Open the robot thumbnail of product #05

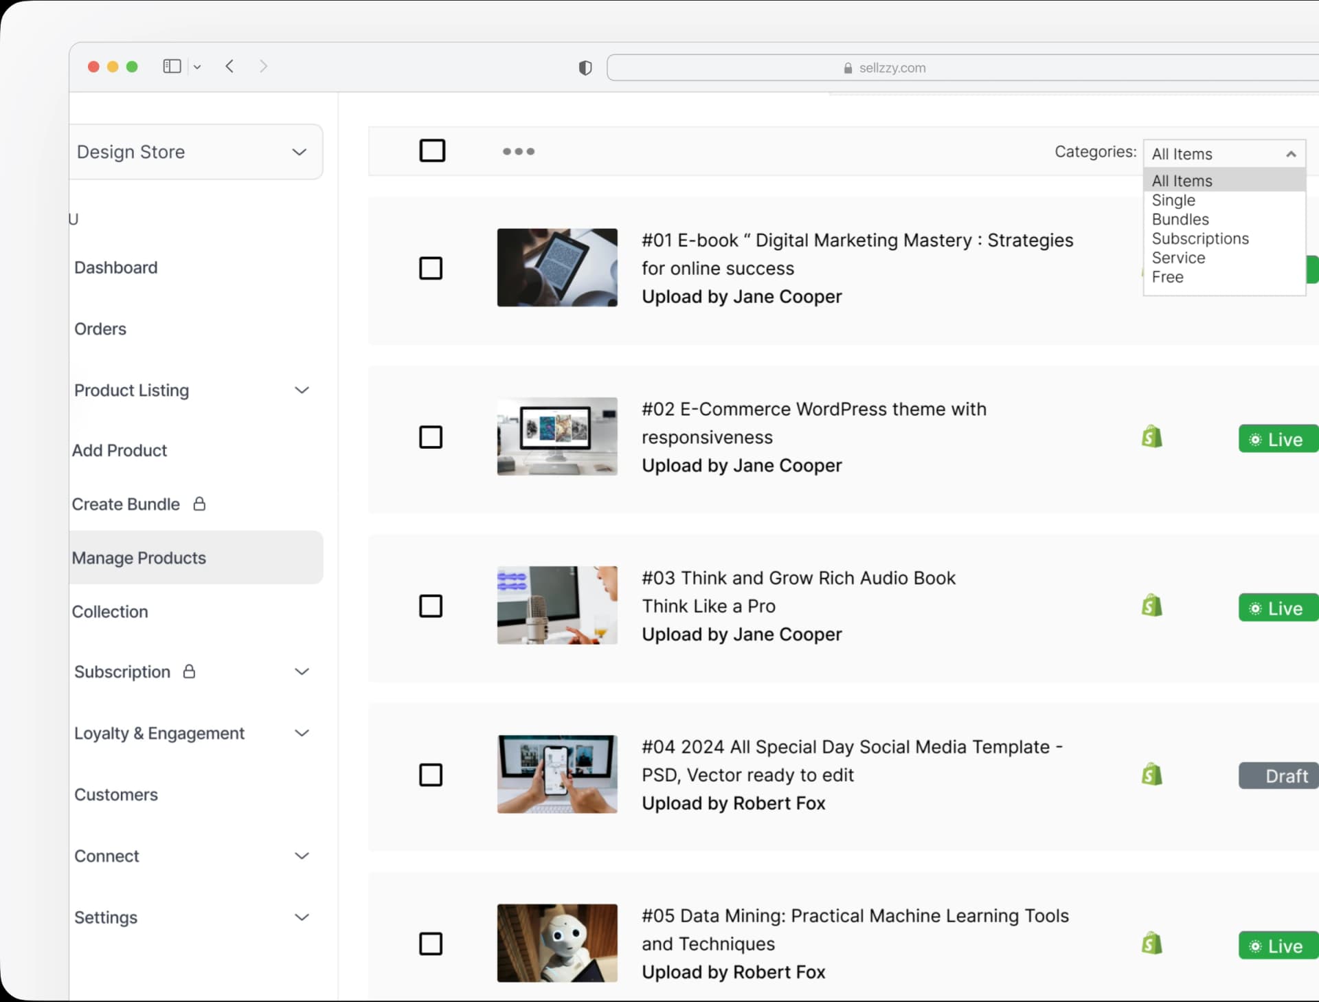tap(557, 943)
